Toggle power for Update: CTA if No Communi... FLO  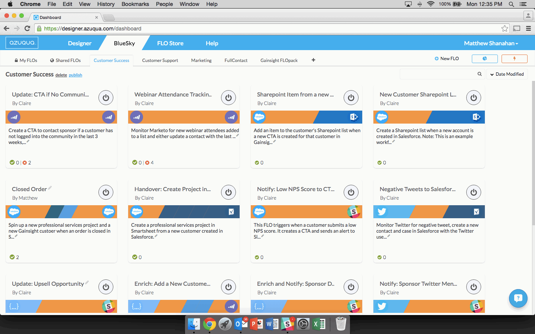pyautogui.click(x=106, y=98)
